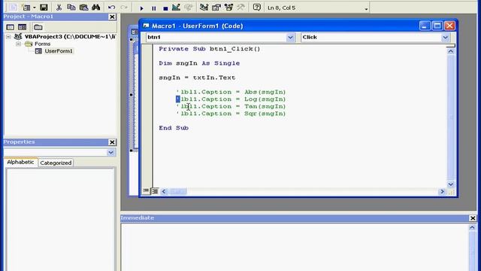Open the Click procedure dropdown

(446, 38)
